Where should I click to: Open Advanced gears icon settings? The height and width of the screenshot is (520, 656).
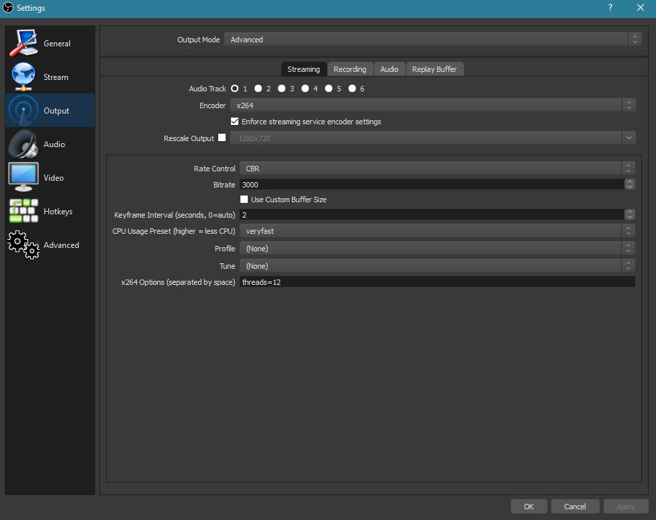[x=24, y=245]
